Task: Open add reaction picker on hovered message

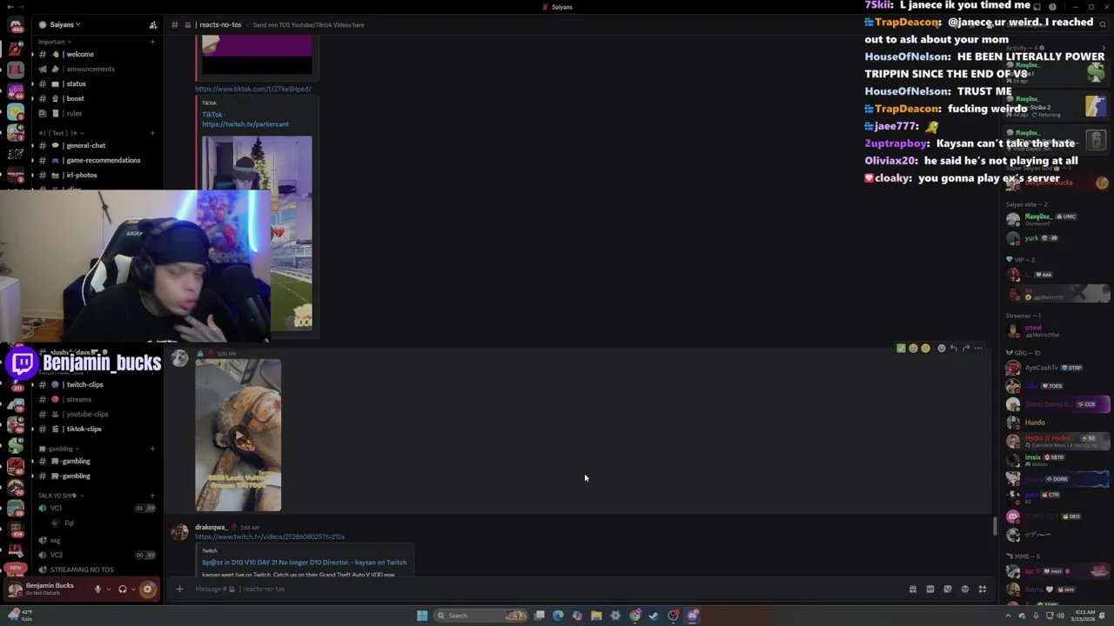Action: [941, 349]
